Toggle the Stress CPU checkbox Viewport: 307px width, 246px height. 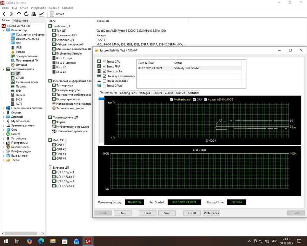[104, 61]
